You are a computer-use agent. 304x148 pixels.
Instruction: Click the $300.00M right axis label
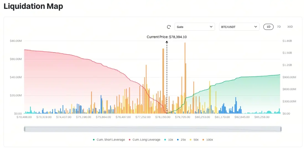(x=289, y=102)
